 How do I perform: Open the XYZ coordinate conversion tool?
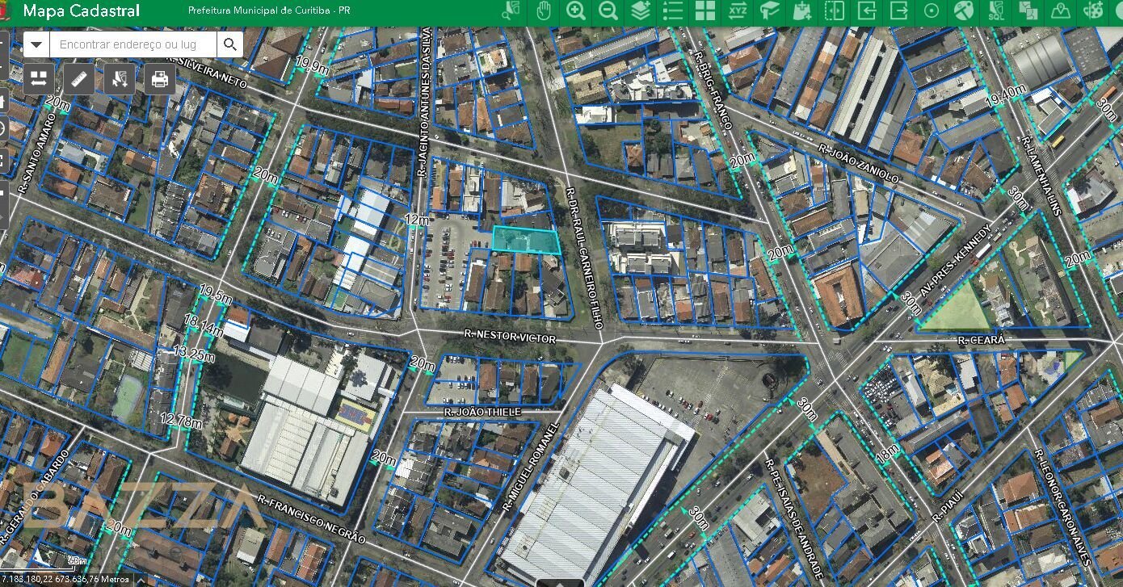click(738, 11)
